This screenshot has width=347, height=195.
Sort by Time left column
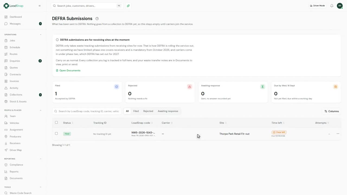pos(278,123)
